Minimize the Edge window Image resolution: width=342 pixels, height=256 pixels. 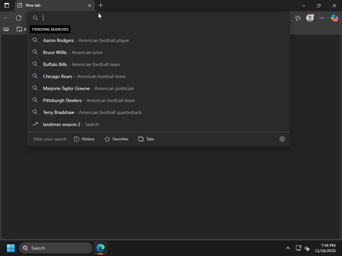pos(303,6)
